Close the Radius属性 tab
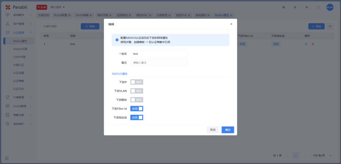 [231, 15]
